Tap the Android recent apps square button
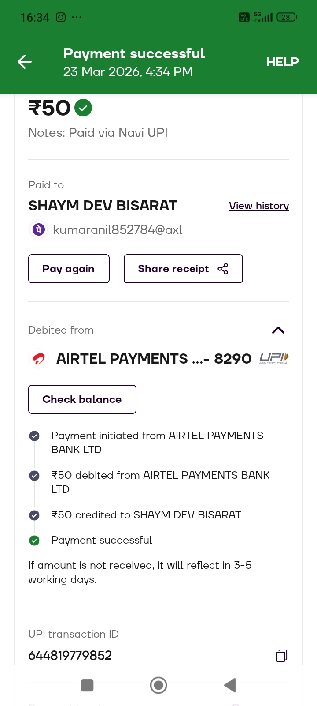Image resolution: width=317 pixels, height=706 pixels. (87, 685)
